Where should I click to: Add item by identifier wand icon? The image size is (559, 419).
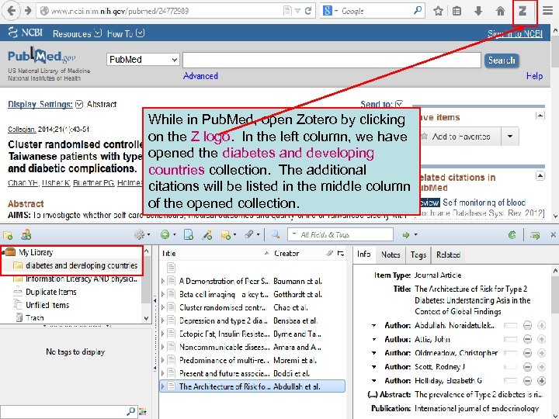coord(207,234)
